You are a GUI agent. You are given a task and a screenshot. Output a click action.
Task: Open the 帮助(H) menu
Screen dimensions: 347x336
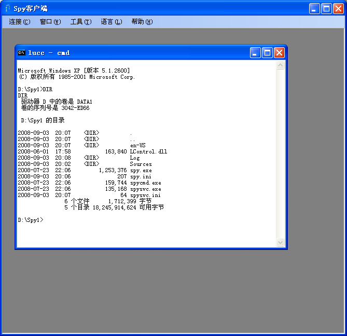(142, 22)
